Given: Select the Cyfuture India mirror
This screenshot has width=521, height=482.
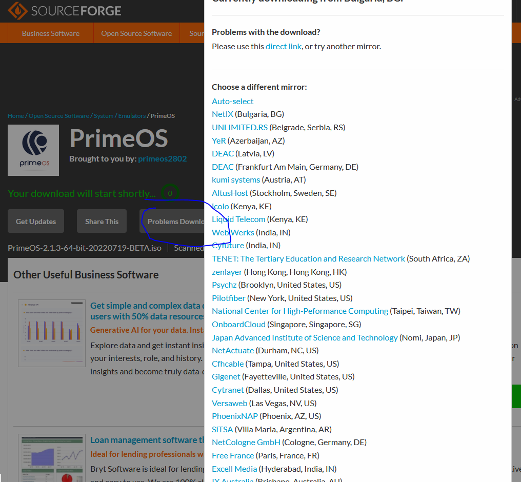Looking at the screenshot, I should [x=228, y=246].
